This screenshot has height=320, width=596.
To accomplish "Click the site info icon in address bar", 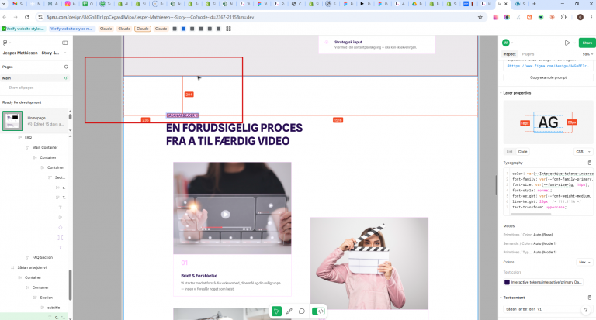I will (x=40, y=17).
